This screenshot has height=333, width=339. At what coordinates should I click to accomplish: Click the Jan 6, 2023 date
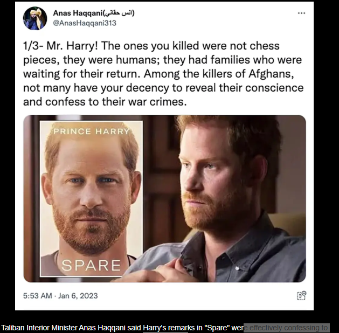[x=79, y=296]
